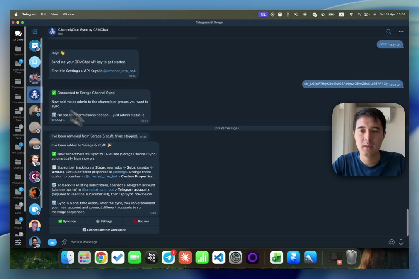Open the All Chats folder

click(18, 35)
